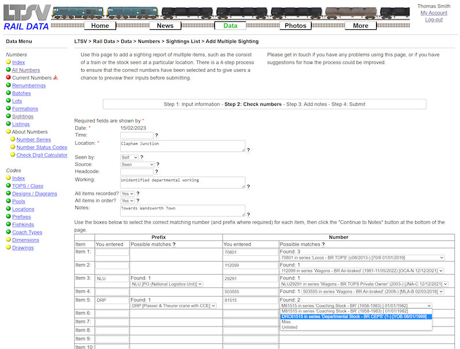
Task: Click the help icon next to the Headcode field
Action: (x=156, y=171)
